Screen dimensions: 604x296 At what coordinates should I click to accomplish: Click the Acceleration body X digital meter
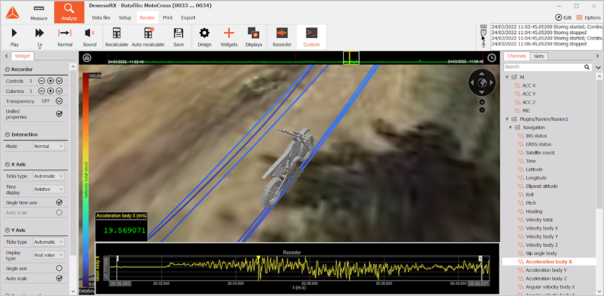(x=122, y=227)
